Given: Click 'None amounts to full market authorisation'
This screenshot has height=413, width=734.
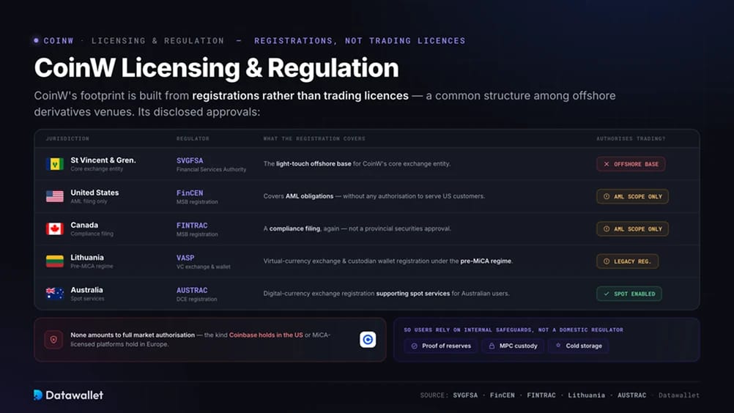Looking at the screenshot, I should (x=133, y=335).
